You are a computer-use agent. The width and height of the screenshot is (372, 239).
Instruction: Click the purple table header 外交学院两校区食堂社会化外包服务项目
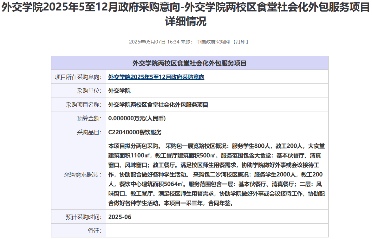tap(189, 63)
